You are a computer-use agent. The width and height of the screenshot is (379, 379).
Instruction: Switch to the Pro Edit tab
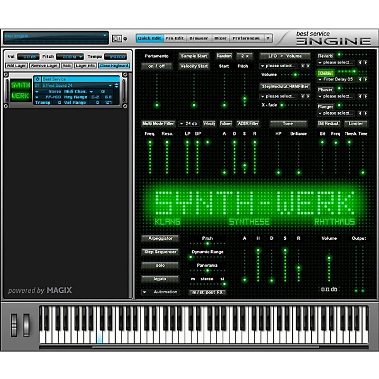(176, 38)
